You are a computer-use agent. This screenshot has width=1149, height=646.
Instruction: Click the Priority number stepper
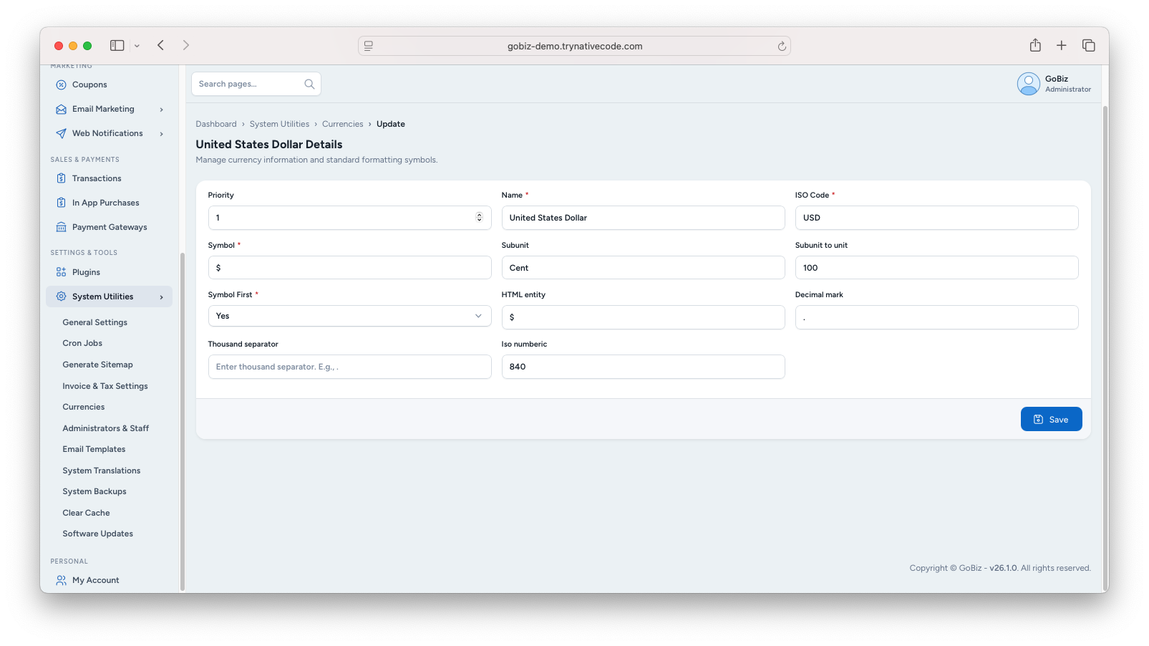pos(480,218)
